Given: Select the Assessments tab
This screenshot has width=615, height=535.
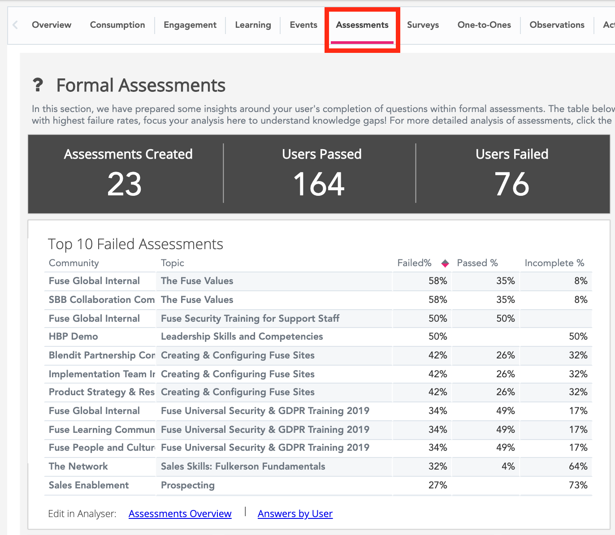Looking at the screenshot, I should pos(362,25).
